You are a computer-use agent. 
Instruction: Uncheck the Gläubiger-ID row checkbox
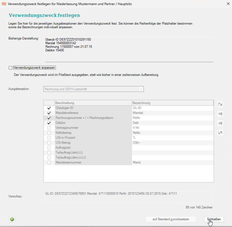49,108
